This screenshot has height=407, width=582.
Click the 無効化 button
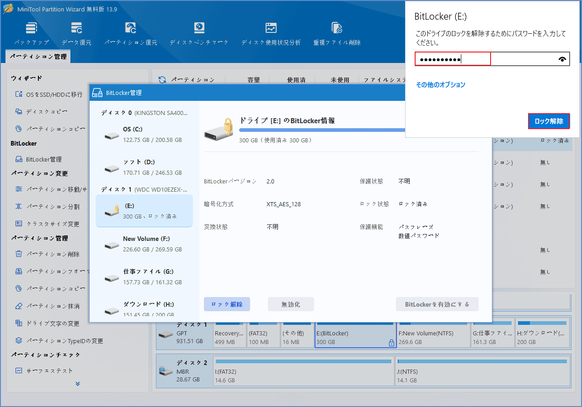[291, 304]
